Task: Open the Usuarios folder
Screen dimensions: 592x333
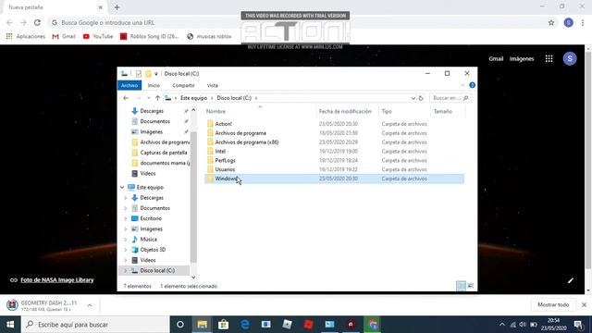Action: (225, 169)
